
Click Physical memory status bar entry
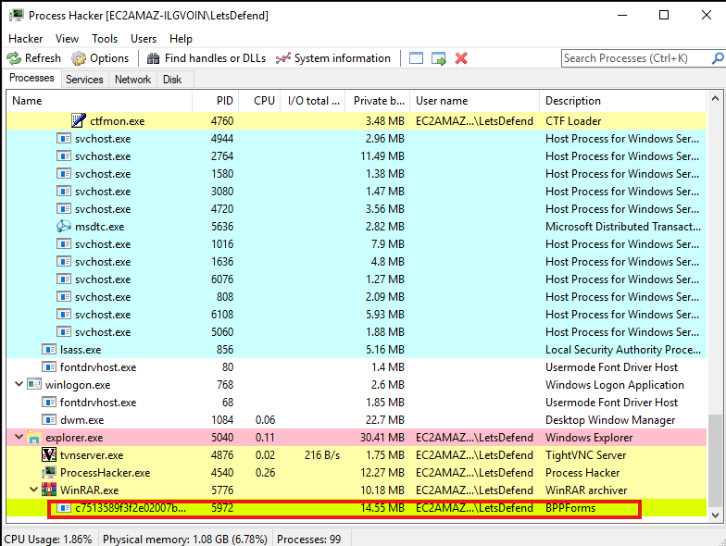point(185,539)
